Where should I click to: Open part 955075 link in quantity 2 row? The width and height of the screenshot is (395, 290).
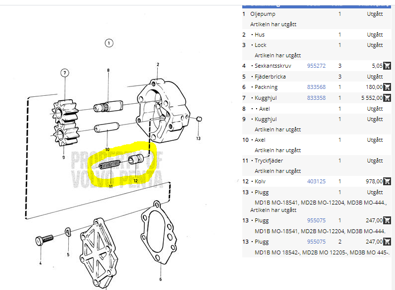point(316,242)
